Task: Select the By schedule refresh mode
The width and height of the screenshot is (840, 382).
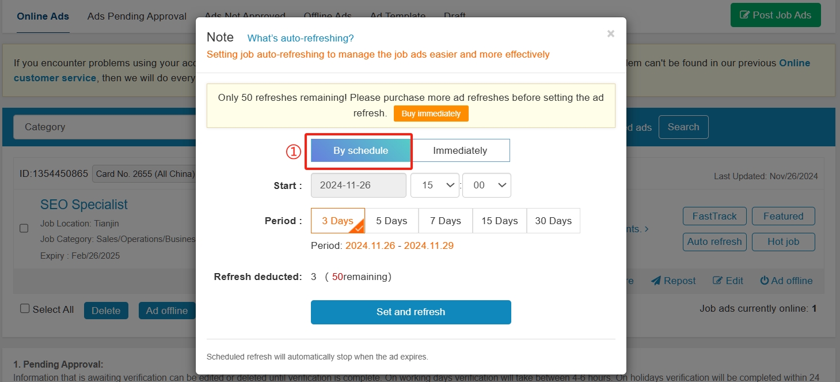Action: coord(361,150)
